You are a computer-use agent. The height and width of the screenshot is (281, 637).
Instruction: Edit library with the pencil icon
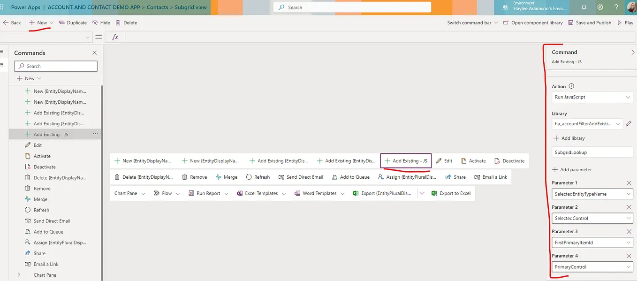[629, 124]
